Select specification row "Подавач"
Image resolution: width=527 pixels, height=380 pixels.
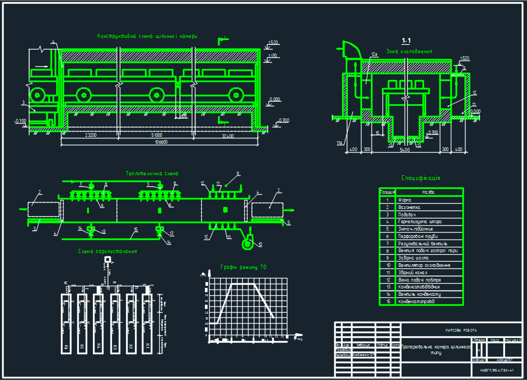point(421,214)
